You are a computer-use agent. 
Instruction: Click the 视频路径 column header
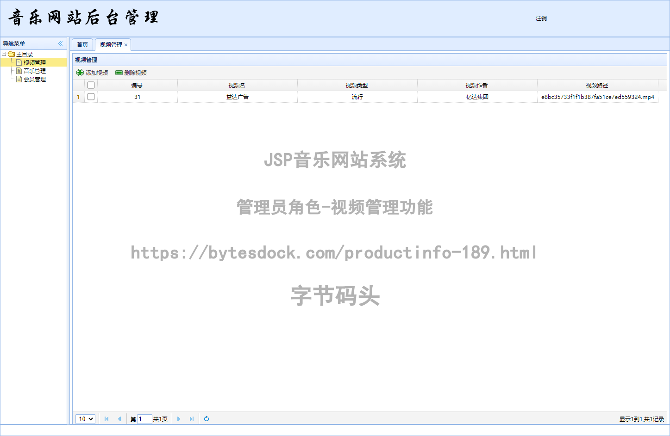coord(597,85)
